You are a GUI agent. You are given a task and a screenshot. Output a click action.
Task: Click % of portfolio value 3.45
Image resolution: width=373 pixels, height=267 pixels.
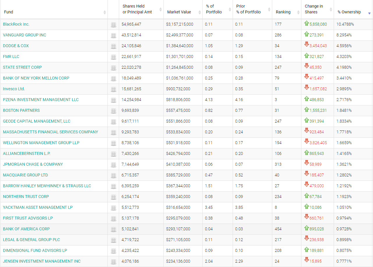coord(209,207)
